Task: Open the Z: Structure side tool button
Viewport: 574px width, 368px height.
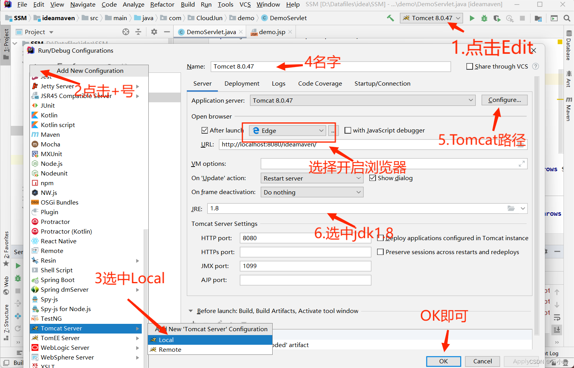Action: tap(6, 322)
